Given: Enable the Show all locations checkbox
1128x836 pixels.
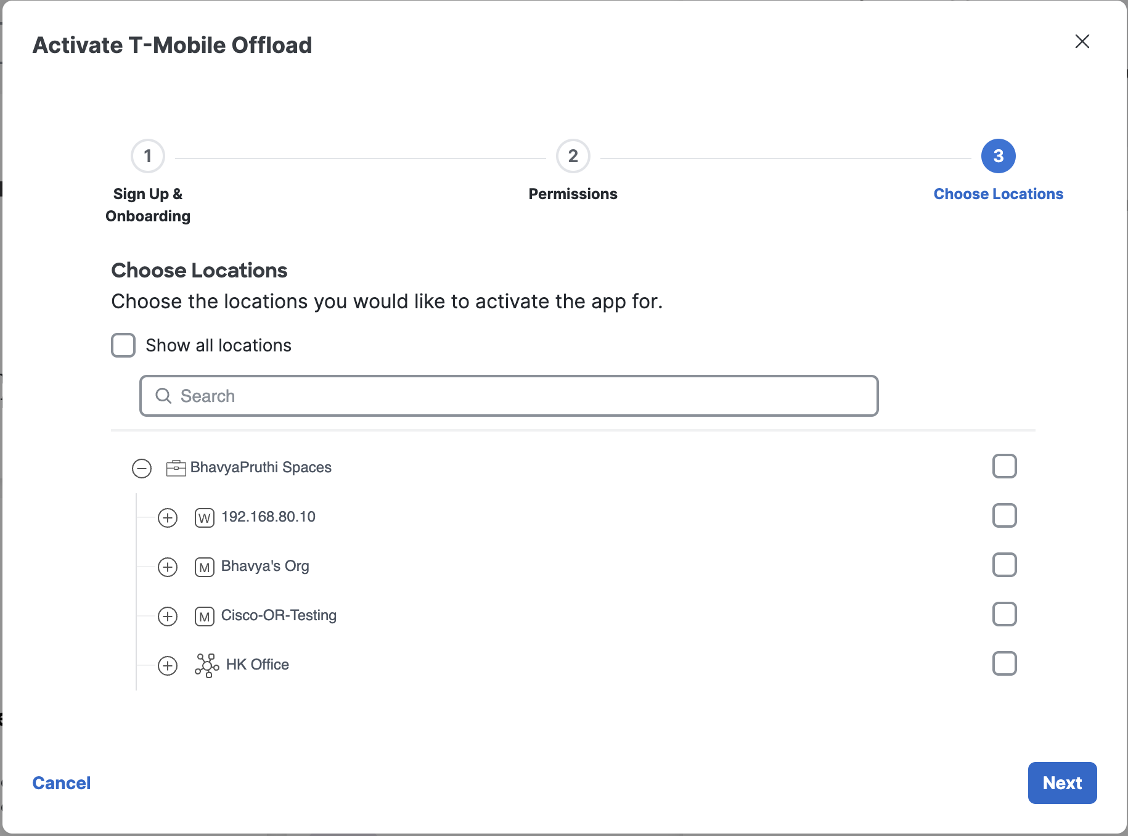Looking at the screenshot, I should click(x=123, y=345).
